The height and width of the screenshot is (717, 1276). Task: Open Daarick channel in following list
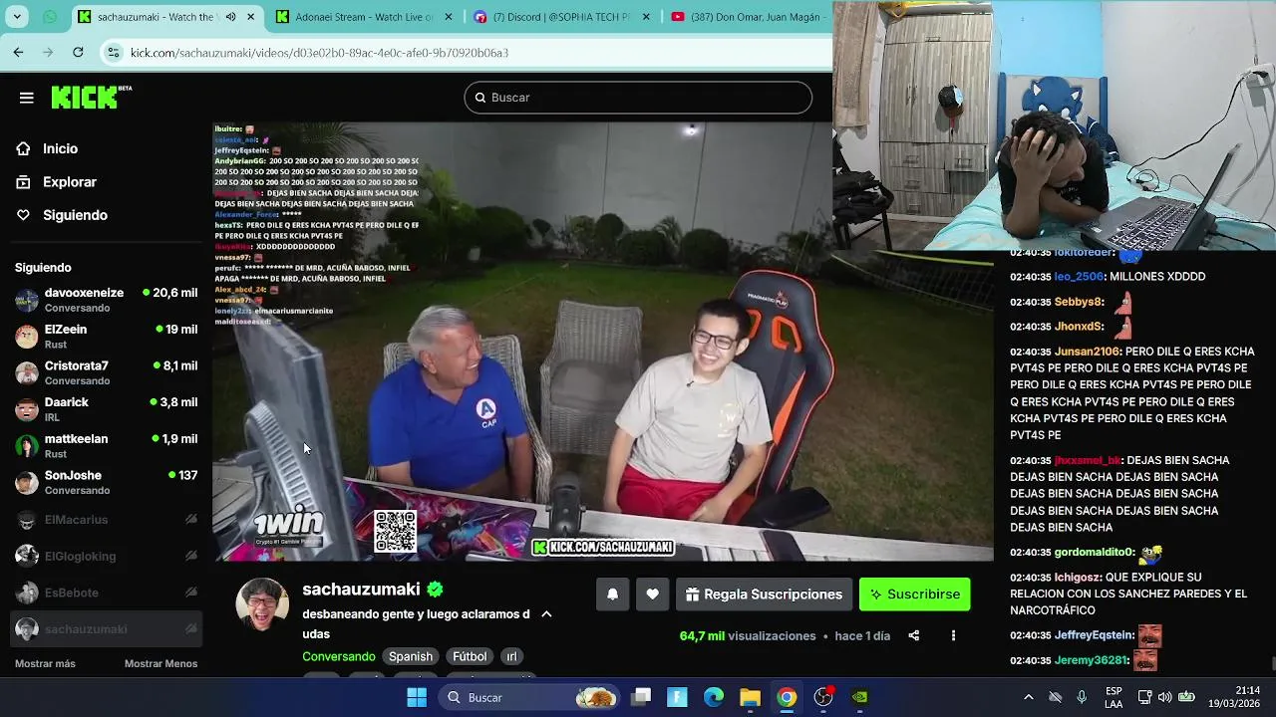(x=106, y=409)
